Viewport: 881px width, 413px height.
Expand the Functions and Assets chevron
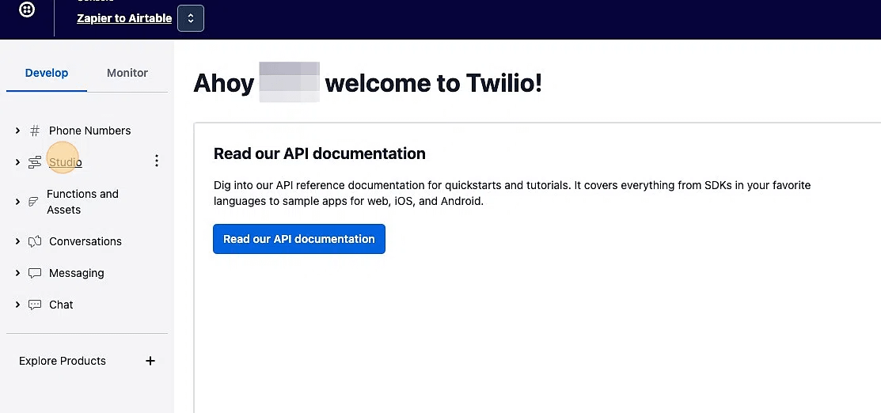click(17, 202)
